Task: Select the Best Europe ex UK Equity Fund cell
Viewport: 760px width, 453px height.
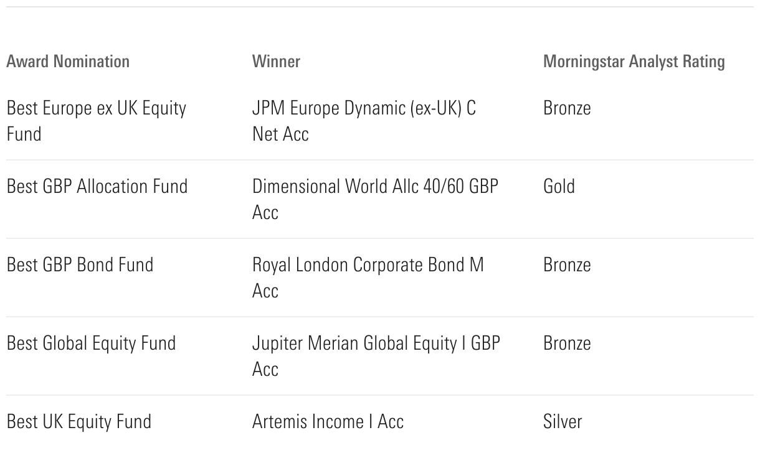Action: [x=96, y=121]
